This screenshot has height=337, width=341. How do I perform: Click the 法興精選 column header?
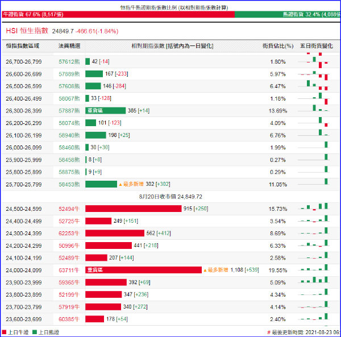(x=69, y=46)
